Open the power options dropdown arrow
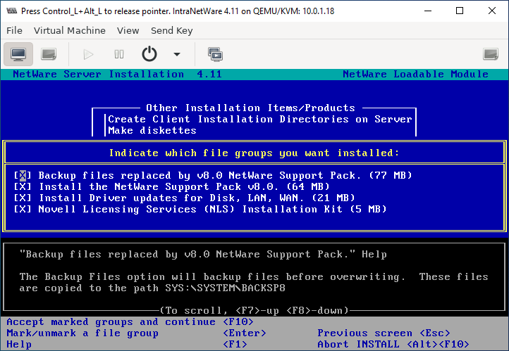This screenshot has width=509, height=351. click(x=177, y=54)
